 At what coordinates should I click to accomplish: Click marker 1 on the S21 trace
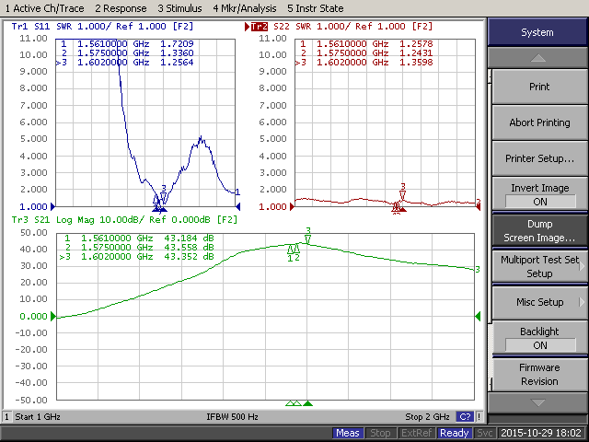291,250
